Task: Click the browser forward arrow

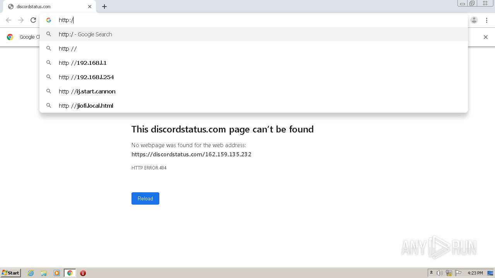Action: (21, 20)
